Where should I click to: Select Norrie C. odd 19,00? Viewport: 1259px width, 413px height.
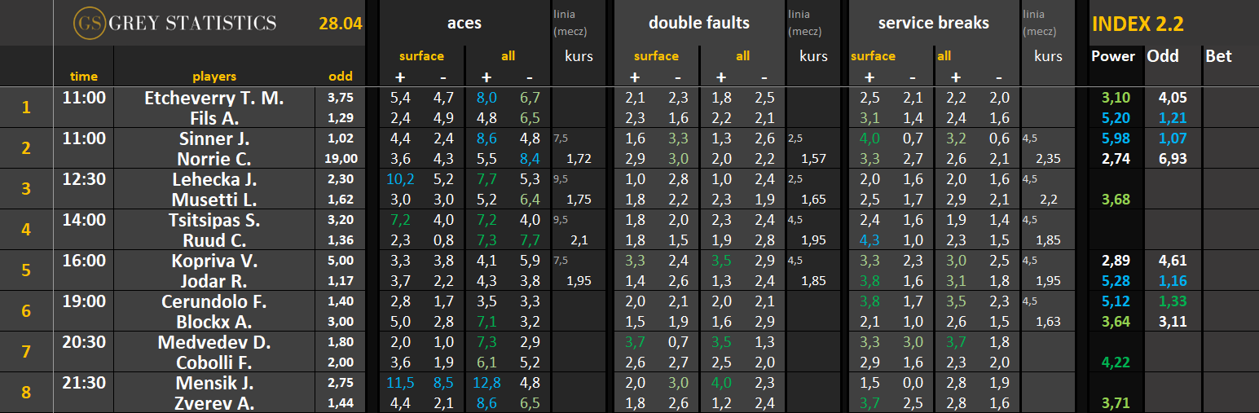[x=341, y=159]
